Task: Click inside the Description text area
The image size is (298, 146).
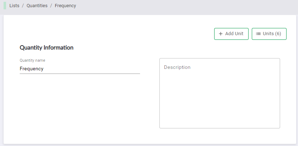Action: pyautogui.click(x=220, y=93)
